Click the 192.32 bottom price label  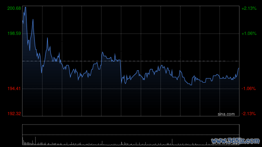[x=14, y=114]
